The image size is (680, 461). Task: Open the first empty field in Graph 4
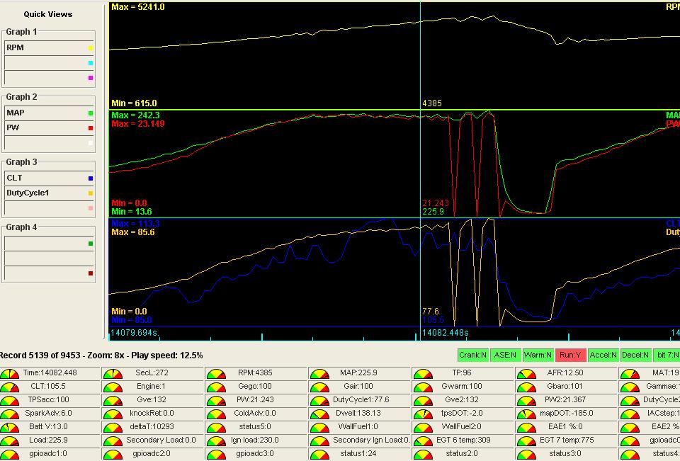44,243
